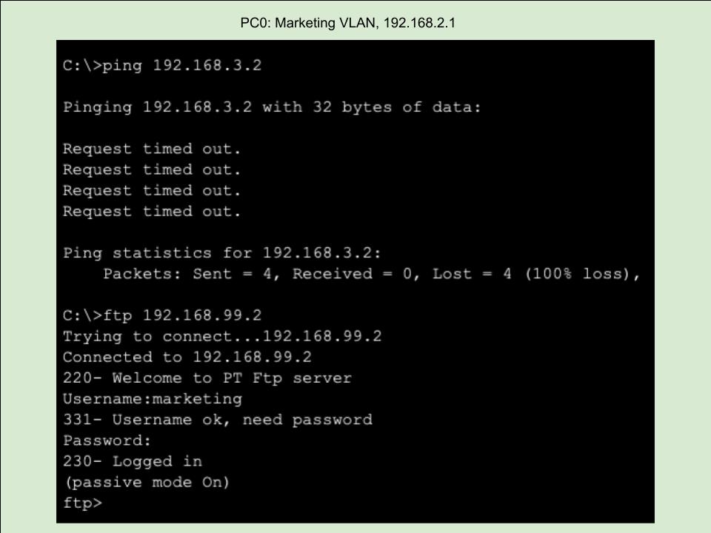Viewport: 711px width, 533px height.
Task: Click the 'Connected to 192.168.99.2' line
Action: (187, 357)
